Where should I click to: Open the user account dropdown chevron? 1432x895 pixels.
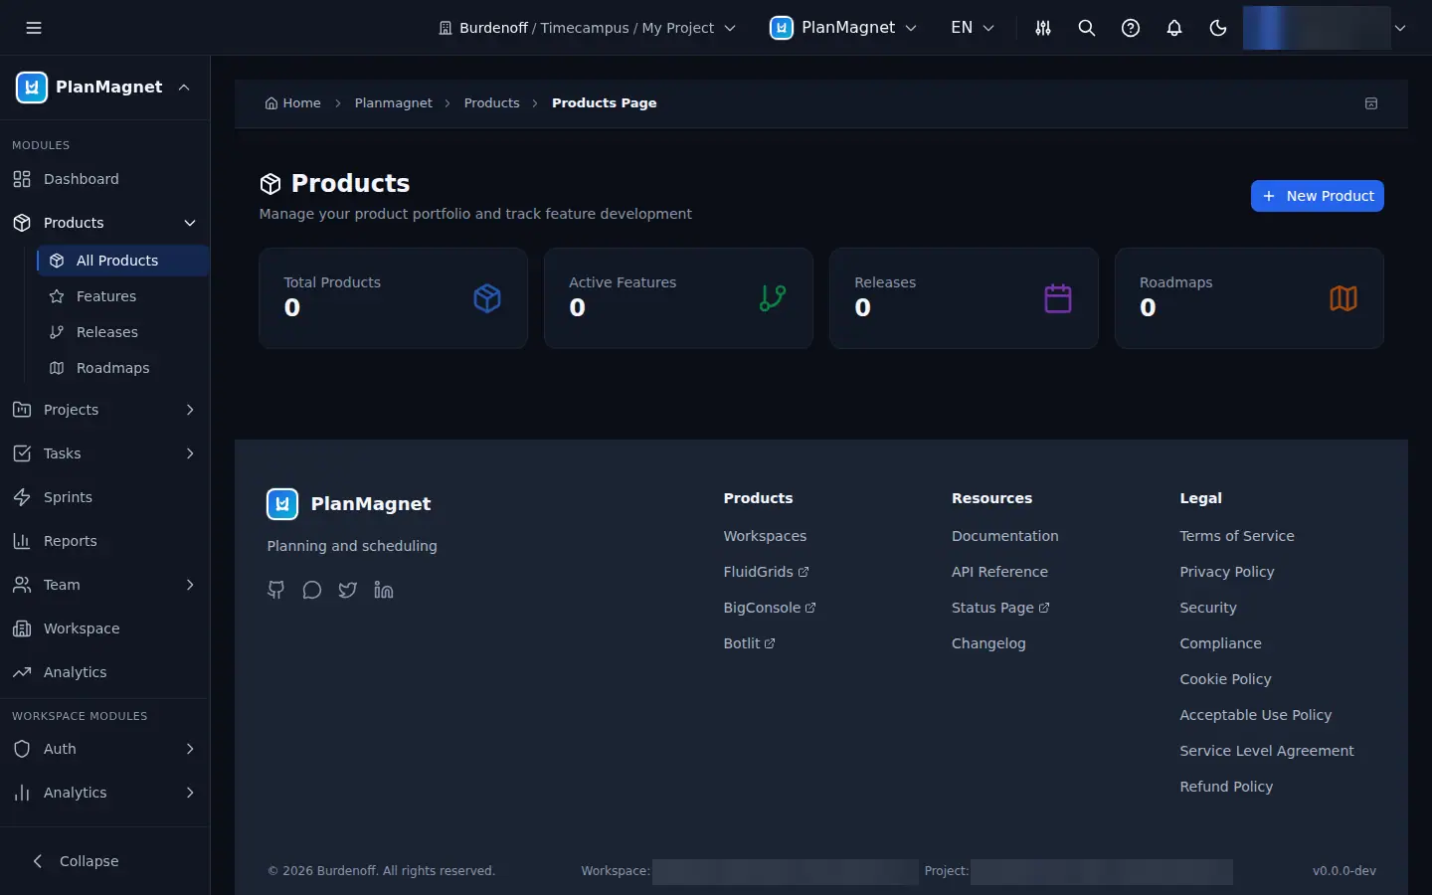point(1400,28)
